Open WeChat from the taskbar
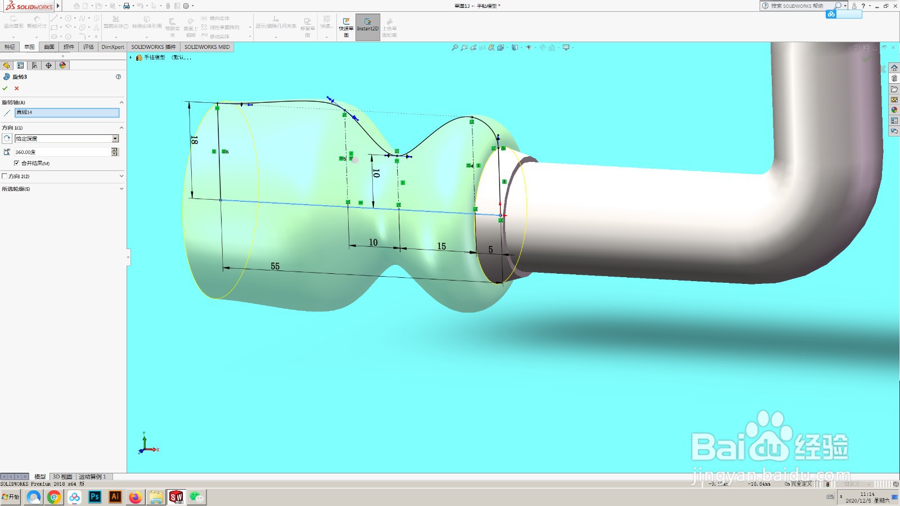Screen dimensions: 900x506 tap(196, 497)
